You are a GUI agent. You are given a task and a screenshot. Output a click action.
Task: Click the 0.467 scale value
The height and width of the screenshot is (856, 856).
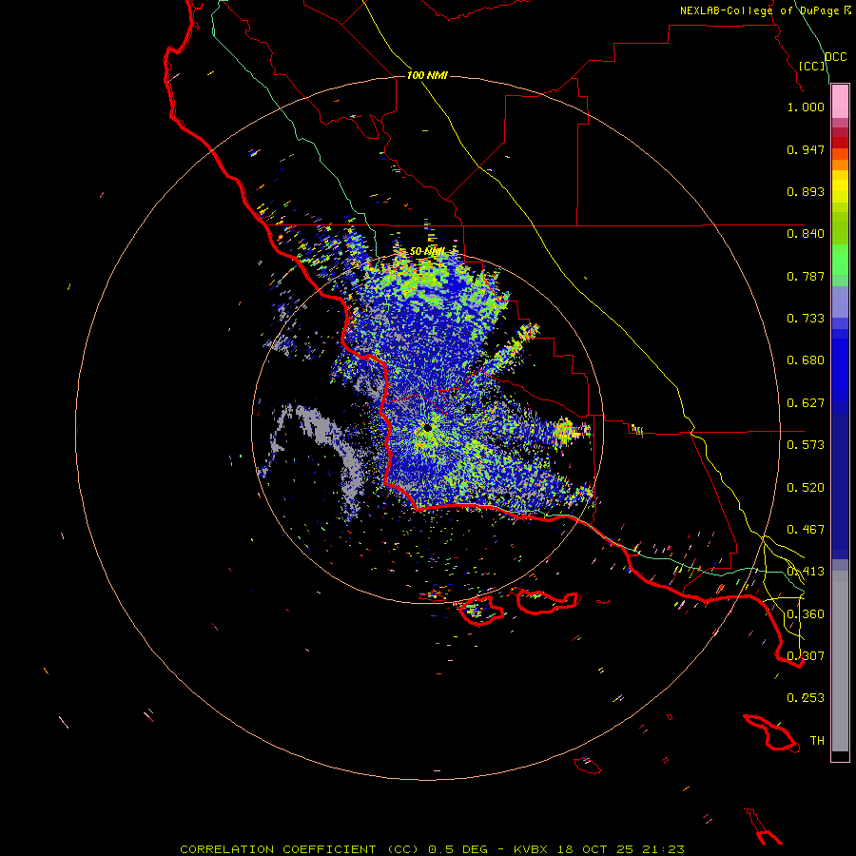(x=806, y=530)
